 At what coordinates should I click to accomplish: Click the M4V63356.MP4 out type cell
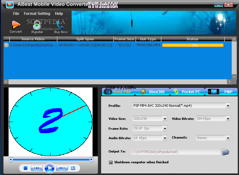coord(148,45)
